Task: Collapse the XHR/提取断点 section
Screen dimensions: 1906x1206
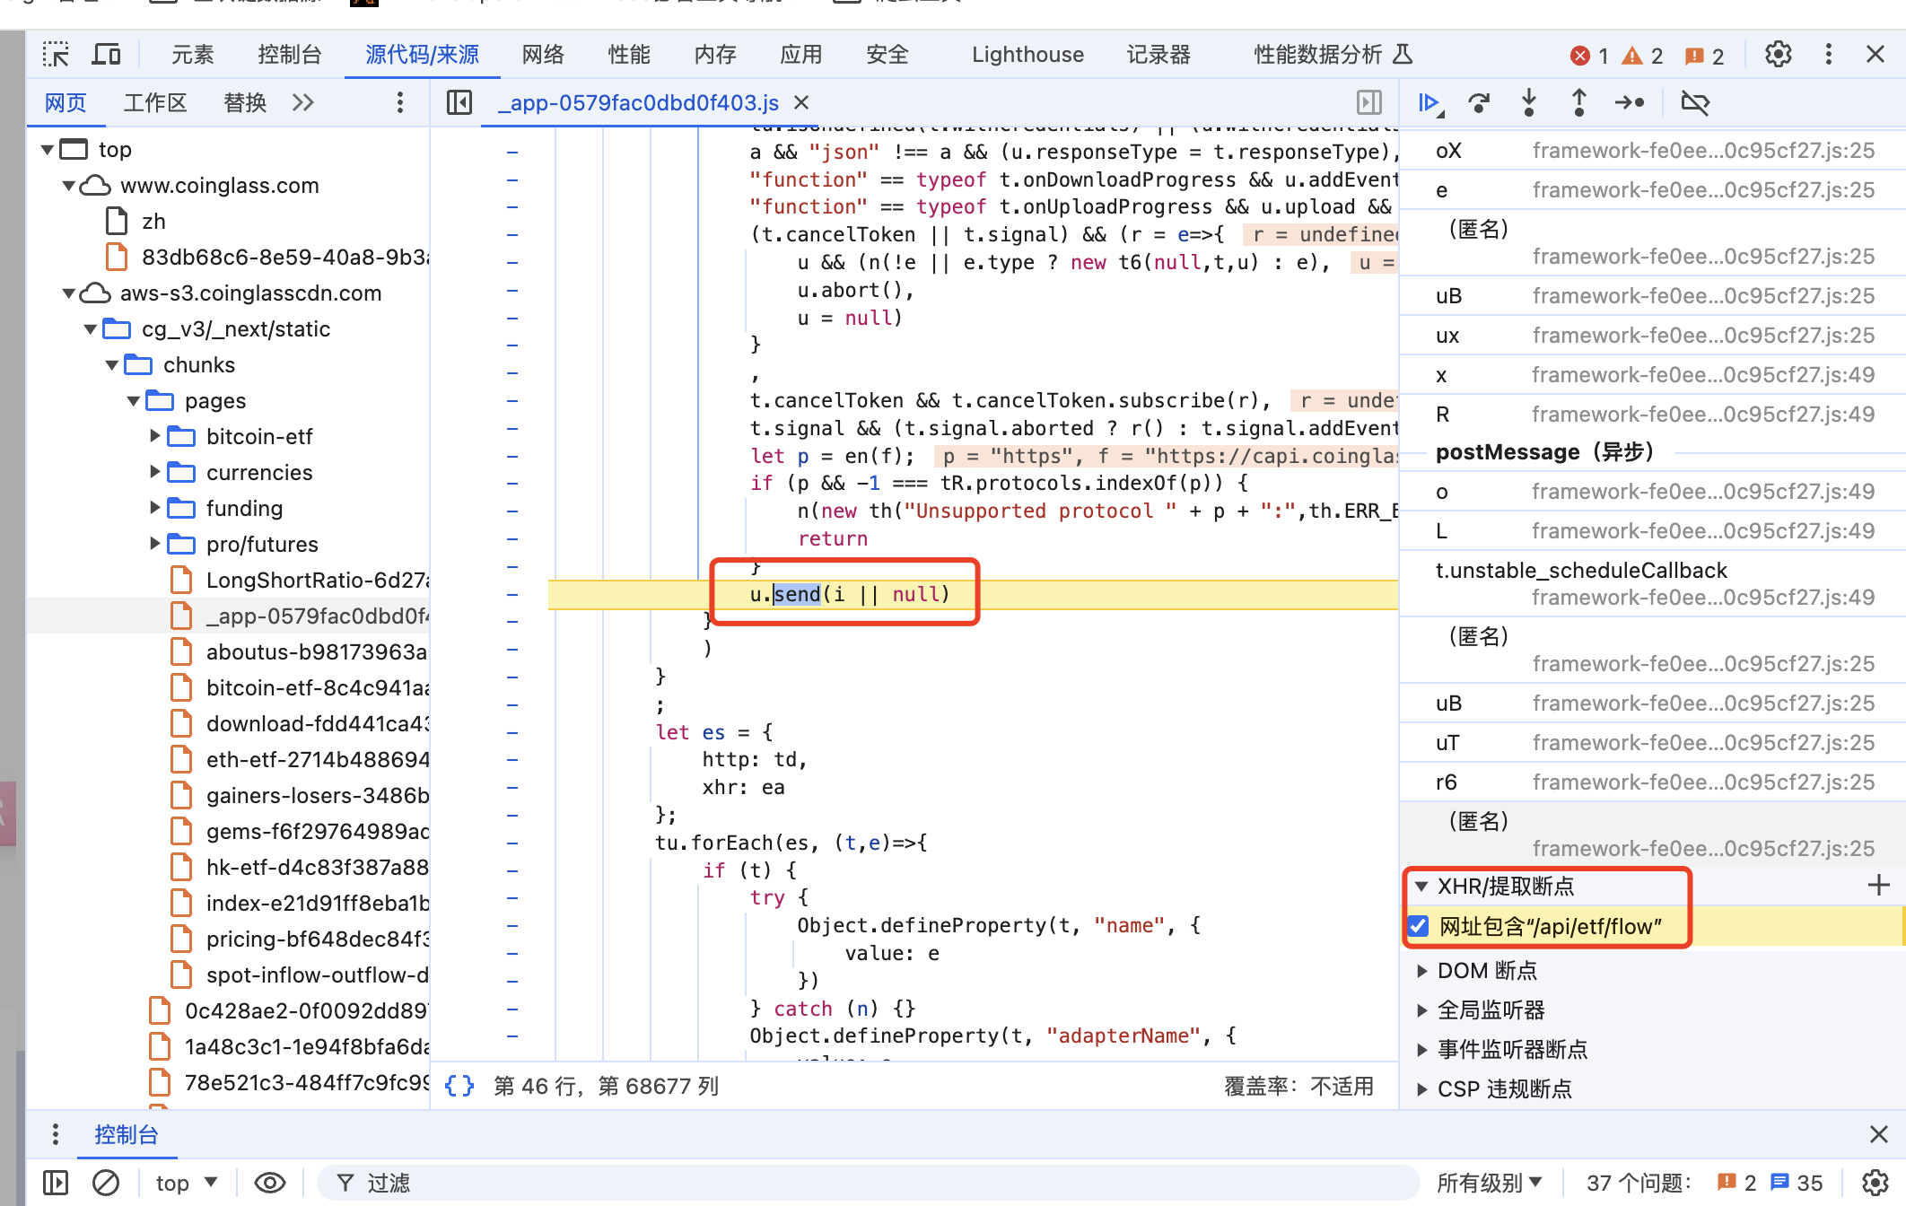Action: pos(1421,887)
